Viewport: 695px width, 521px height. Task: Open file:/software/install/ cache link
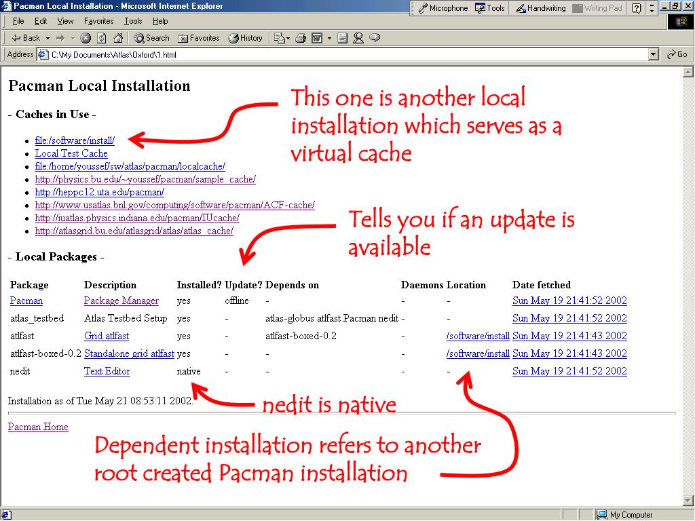point(75,140)
